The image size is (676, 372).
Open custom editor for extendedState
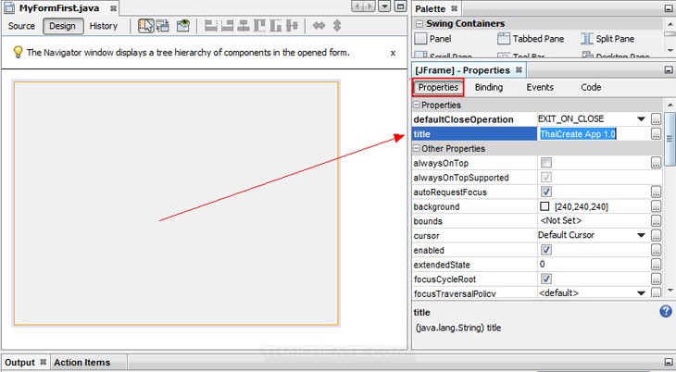656,265
